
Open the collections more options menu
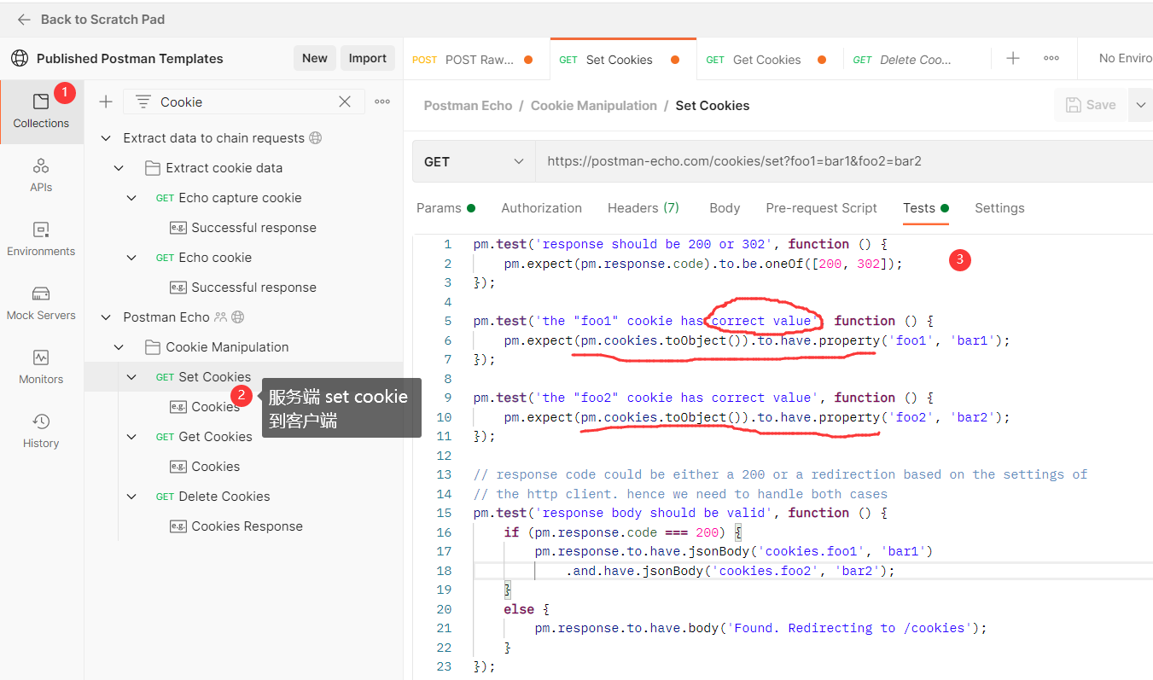[382, 102]
